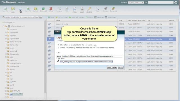180x101 pixels.
Task: Sort by the Perms column header
Action: tap(172, 20)
